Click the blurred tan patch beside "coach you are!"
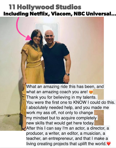 [99, 94]
